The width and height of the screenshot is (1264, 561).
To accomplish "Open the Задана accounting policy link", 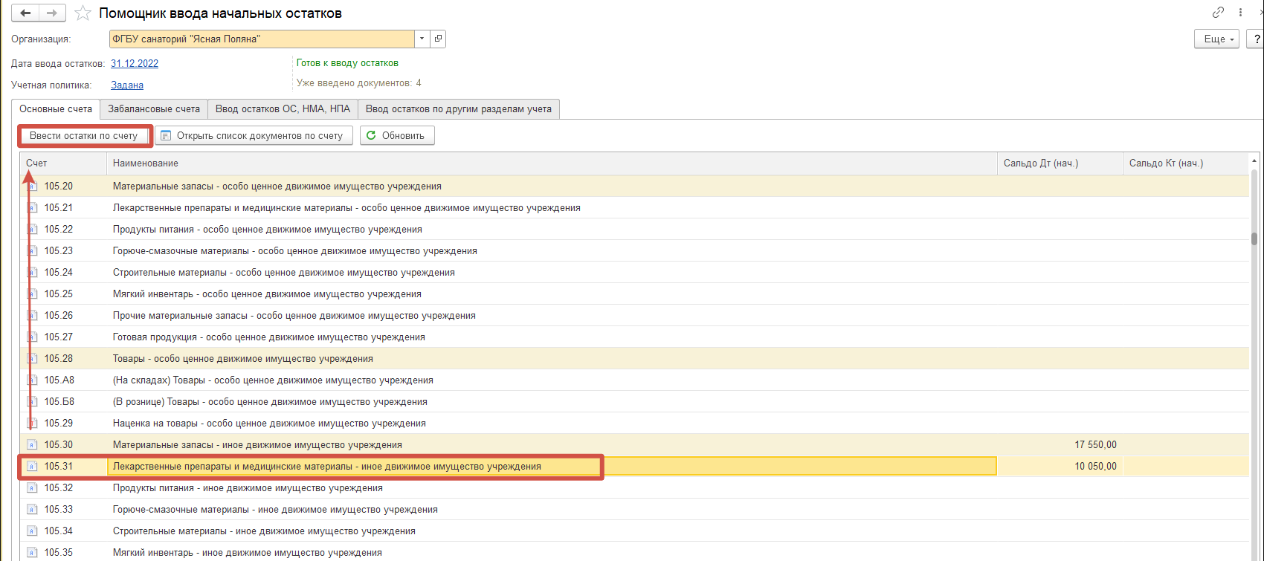I will click(127, 85).
